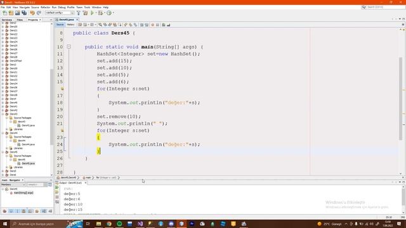Toggle Show Non-Public Members filter in Navigator
This screenshot has width=406, height=228.
pos(24,211)
